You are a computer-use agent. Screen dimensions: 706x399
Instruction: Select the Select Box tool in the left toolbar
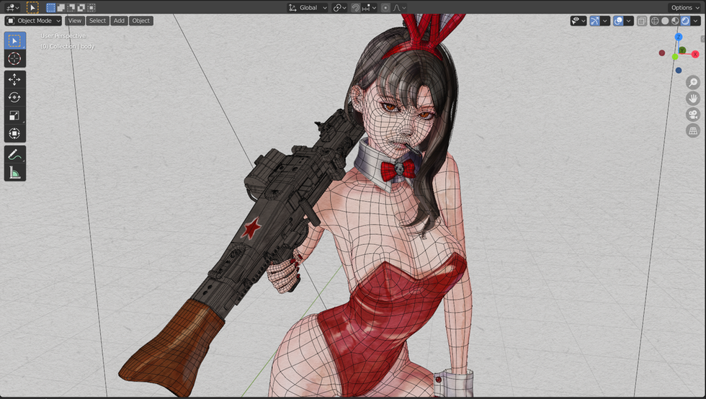14,40
